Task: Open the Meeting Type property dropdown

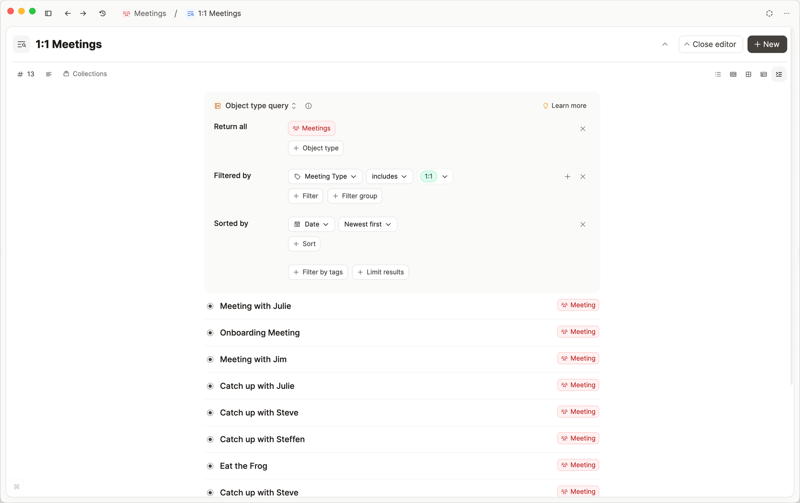Action: coord(325,177)
